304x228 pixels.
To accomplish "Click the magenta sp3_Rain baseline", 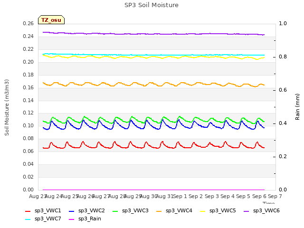I will coord(153,190).
